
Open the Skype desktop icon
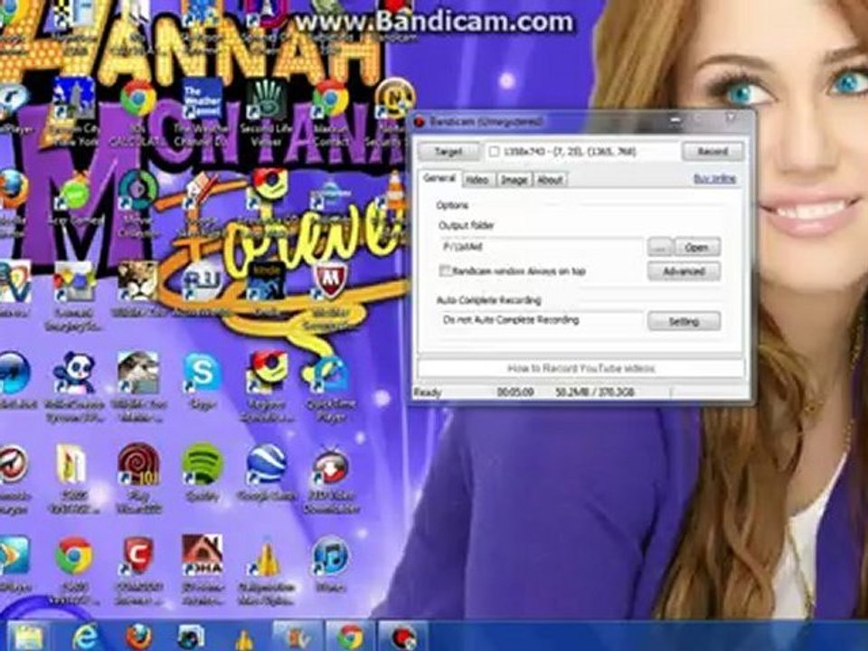click(202, 373)
